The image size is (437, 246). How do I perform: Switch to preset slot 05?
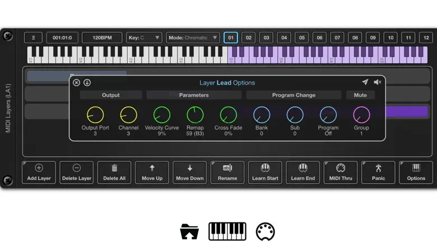(302, 38)
